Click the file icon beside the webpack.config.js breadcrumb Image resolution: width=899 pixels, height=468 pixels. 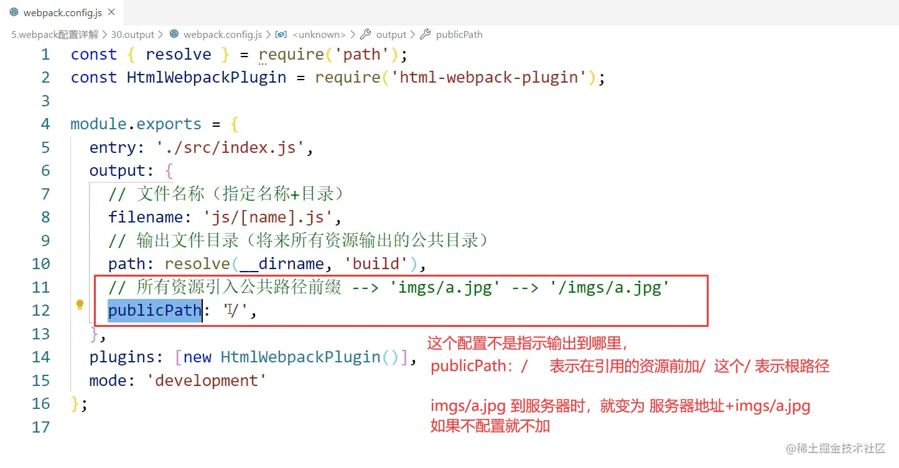[174, 35]
